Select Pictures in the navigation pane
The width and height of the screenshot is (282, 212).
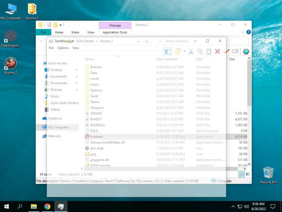click(x=56, y=90)
